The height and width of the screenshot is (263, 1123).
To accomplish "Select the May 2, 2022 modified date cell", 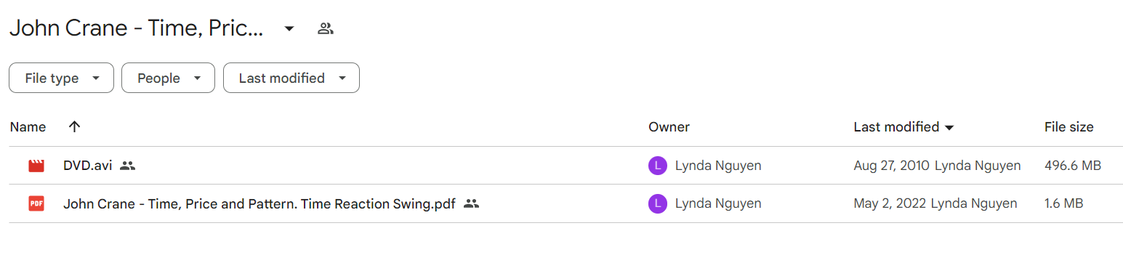I will pyautogui.click(x=890, y=204).
